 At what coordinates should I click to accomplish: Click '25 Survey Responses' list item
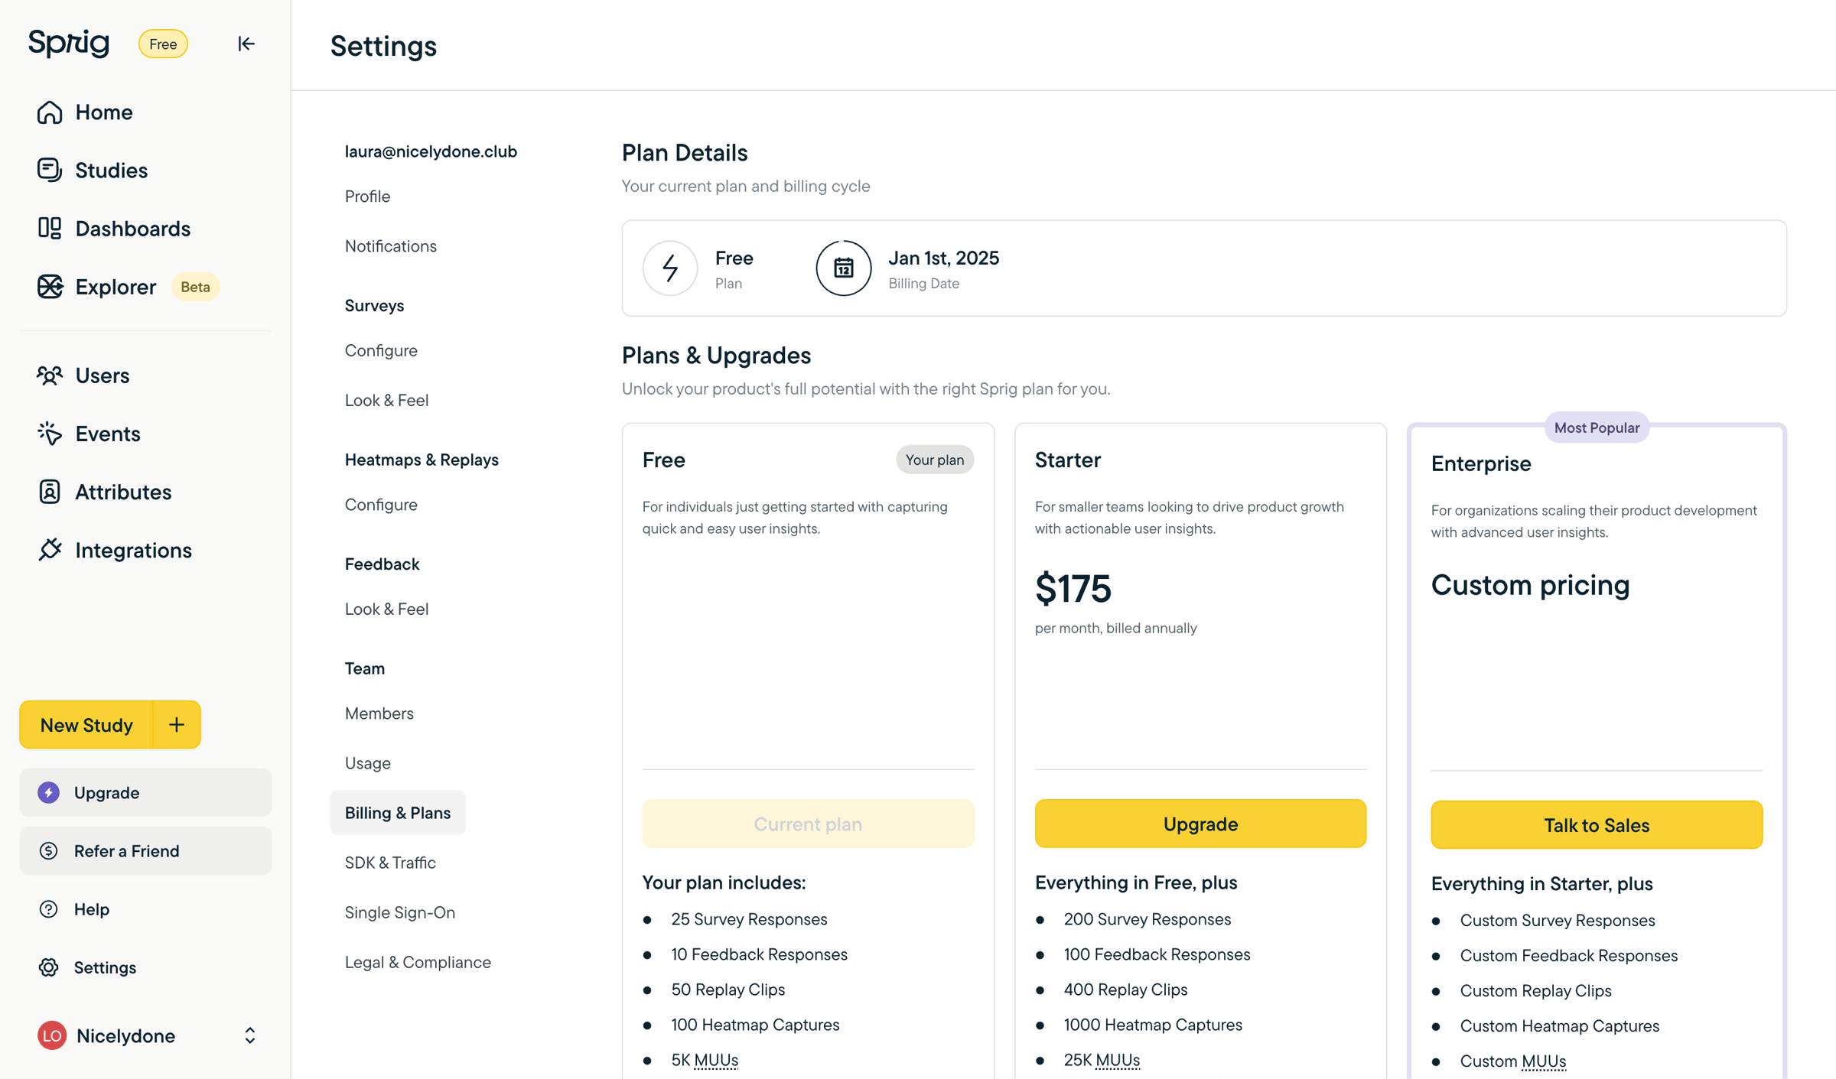[x=749, y=919]
